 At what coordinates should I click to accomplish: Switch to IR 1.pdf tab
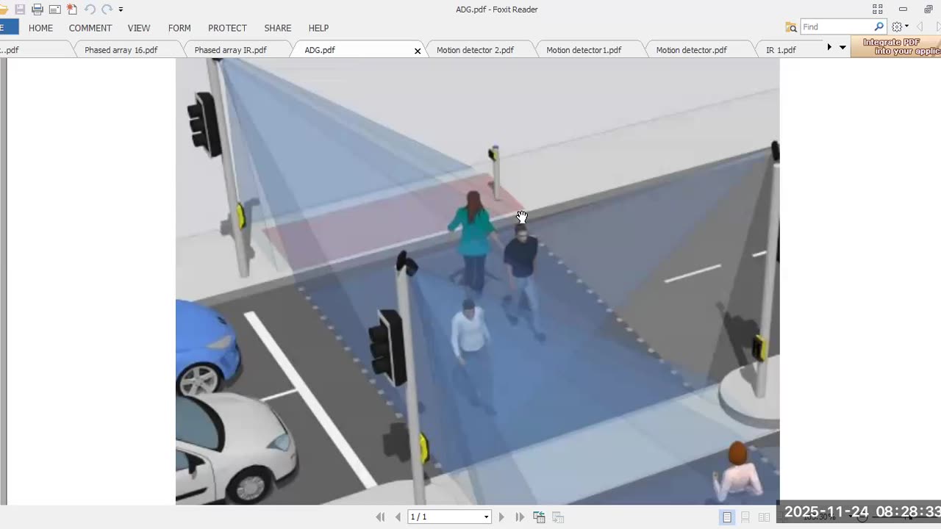[781, 50]
